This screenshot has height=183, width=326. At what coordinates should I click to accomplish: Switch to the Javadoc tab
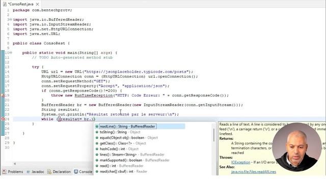coord(35,172)
